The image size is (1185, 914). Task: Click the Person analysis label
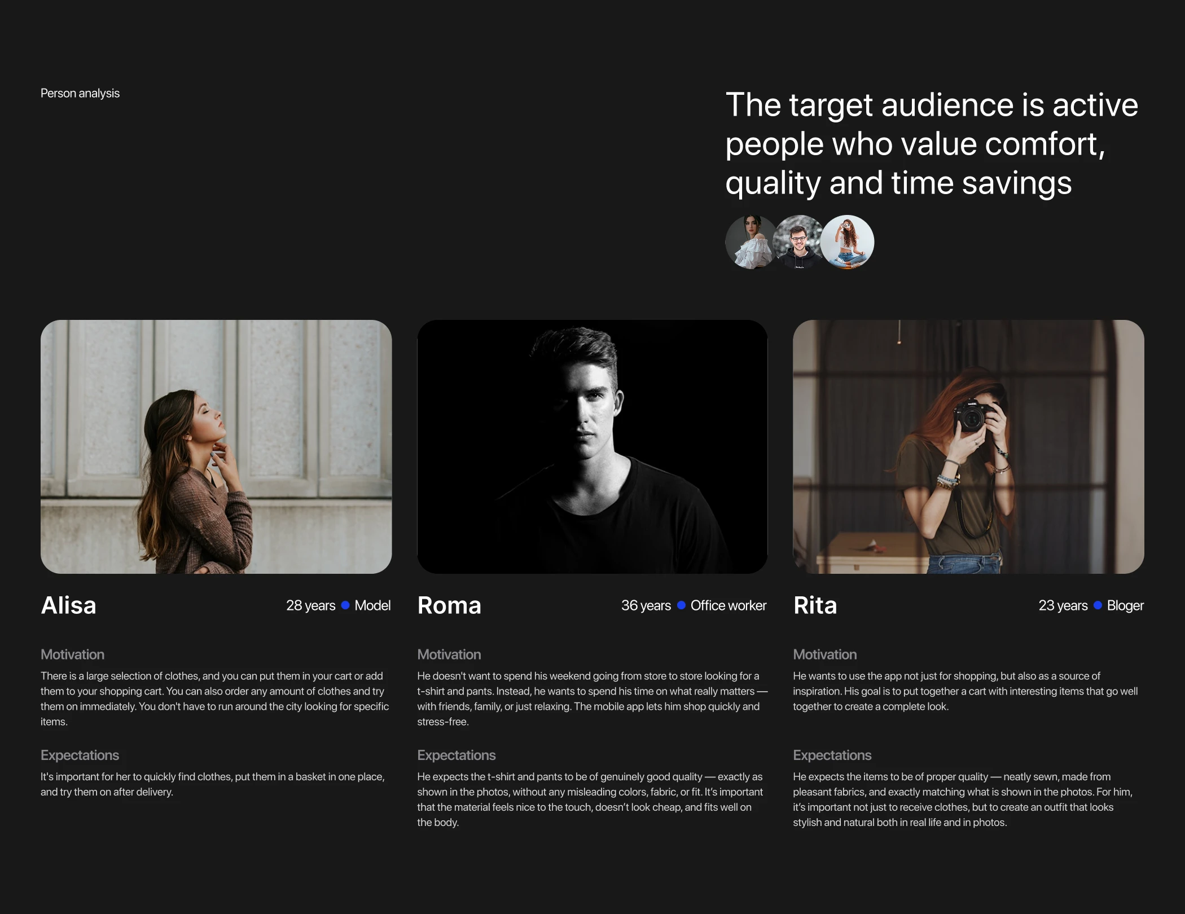(x=80, y=93)
